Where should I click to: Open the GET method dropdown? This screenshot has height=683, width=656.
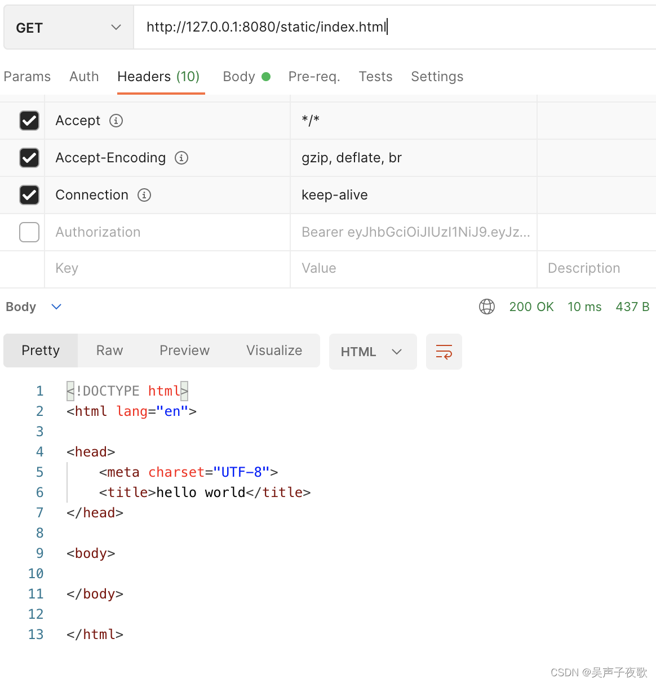coord(68,28)
